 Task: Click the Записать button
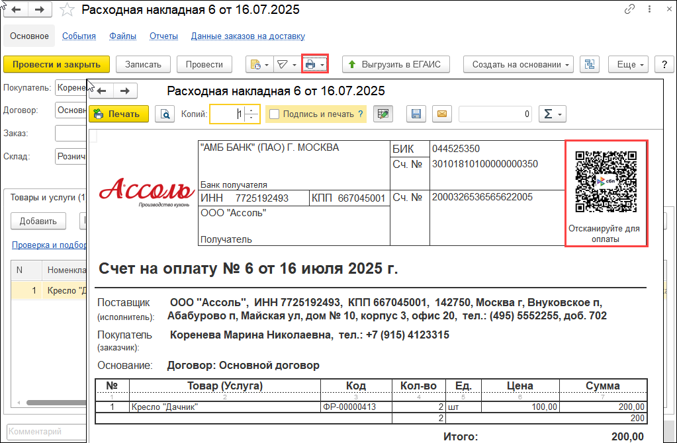pyautogui.click(x=144, y=64)
